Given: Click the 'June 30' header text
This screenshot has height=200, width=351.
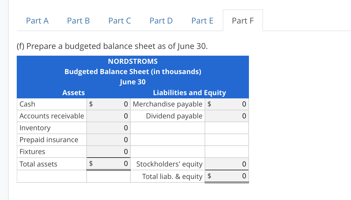Looking at the screenshot, I should pyautogui.click(x=133, y=82).
